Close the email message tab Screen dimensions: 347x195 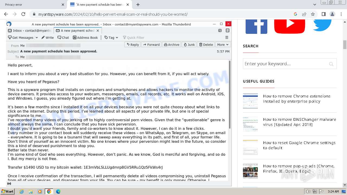[98, 31]
